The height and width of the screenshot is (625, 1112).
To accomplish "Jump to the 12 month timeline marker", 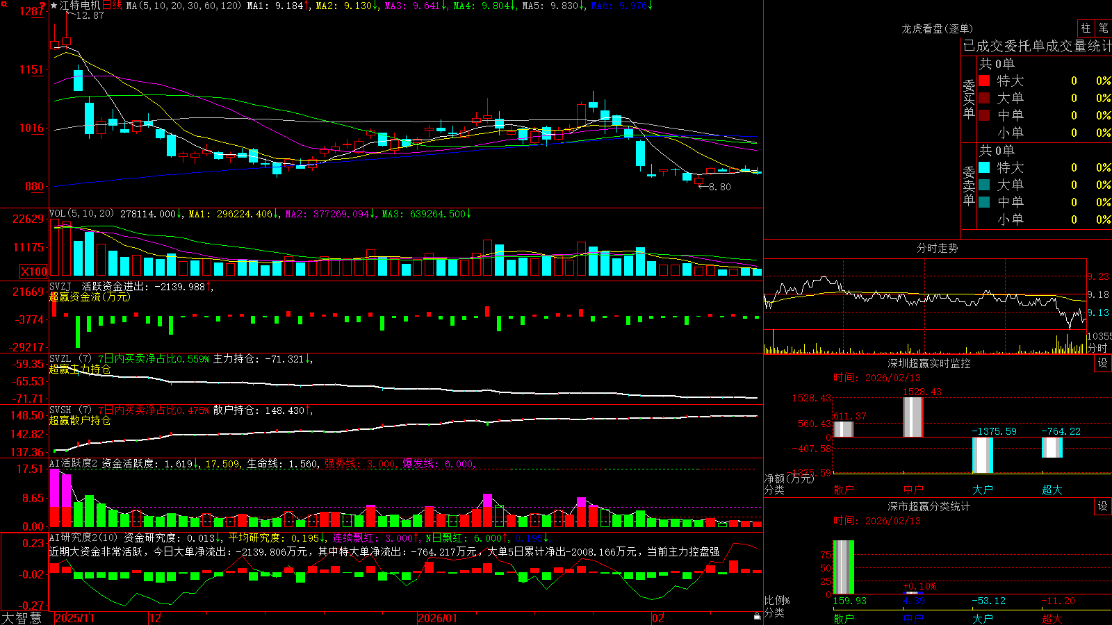I will pyautogui.click(x=155, y=618).
